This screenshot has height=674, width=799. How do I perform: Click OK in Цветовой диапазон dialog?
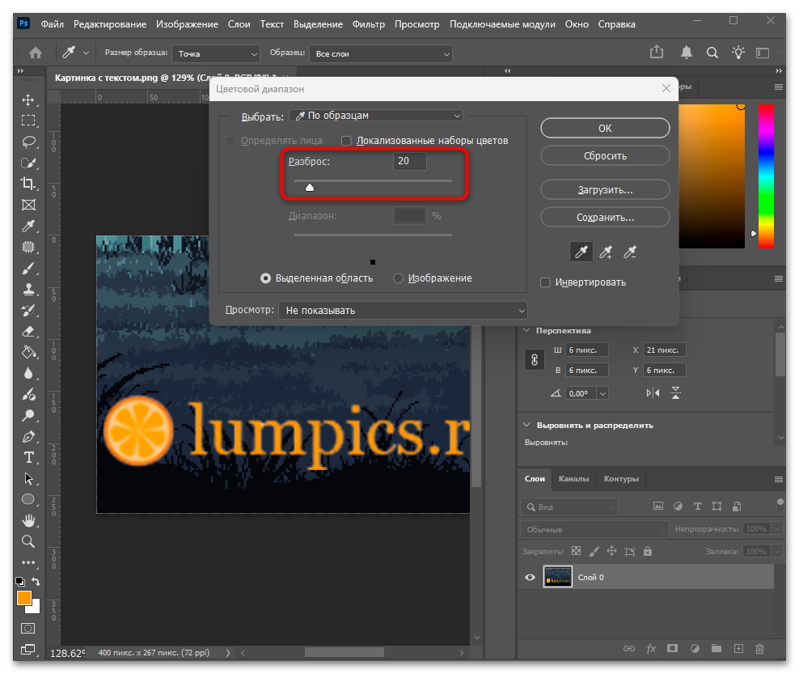pyautogui.click(x=605, y=128)
